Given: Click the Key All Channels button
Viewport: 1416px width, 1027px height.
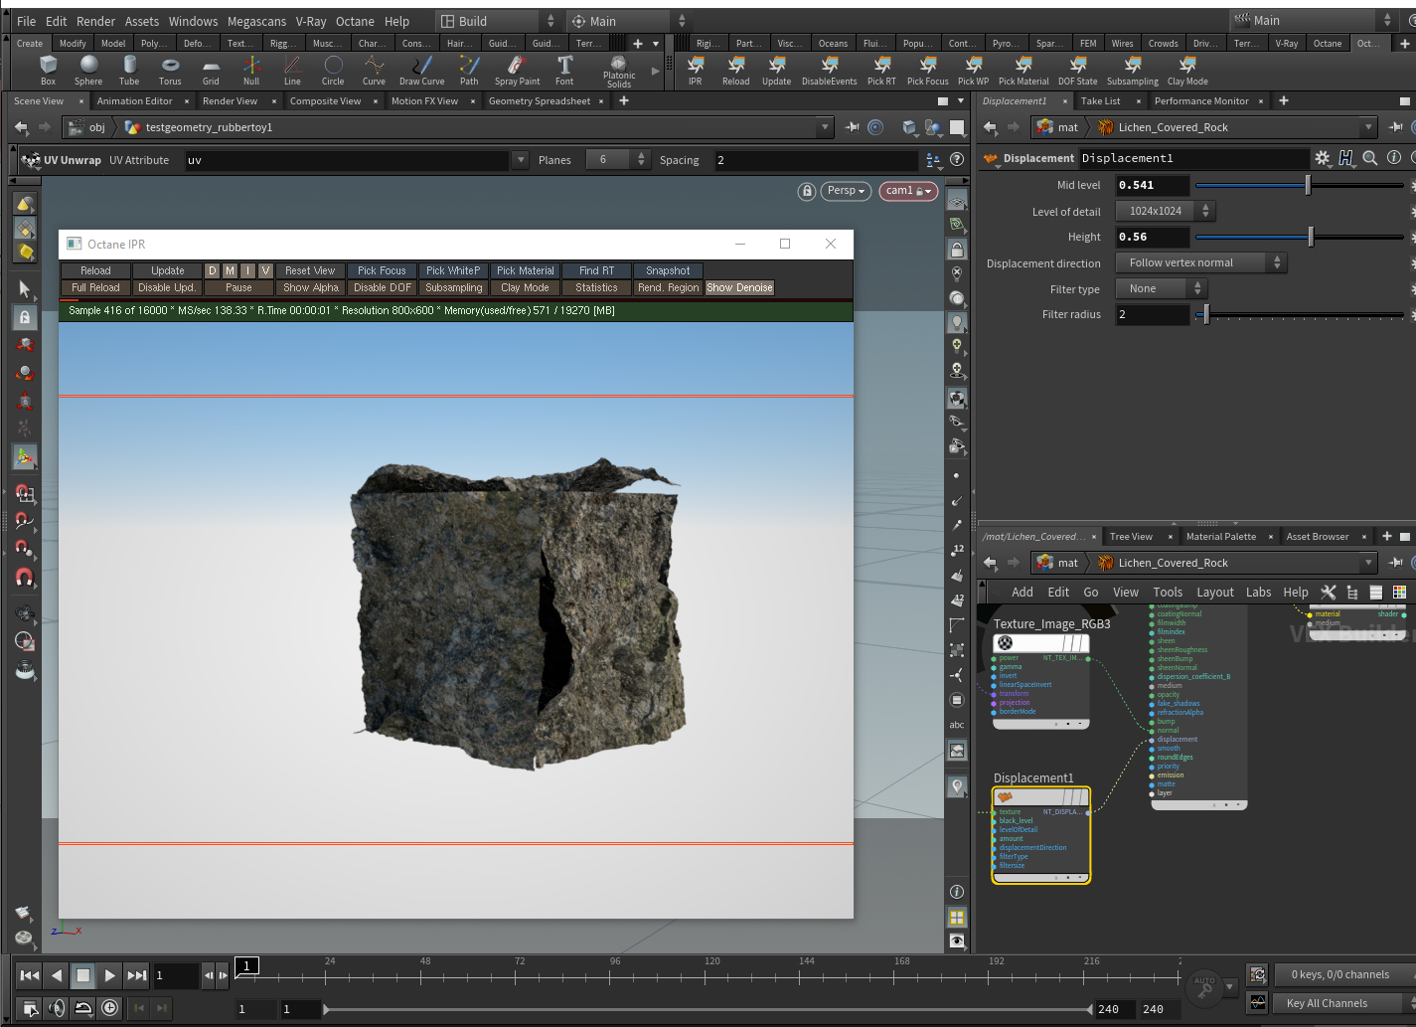Looking at the screenshot, I should pos(1327,1003).
